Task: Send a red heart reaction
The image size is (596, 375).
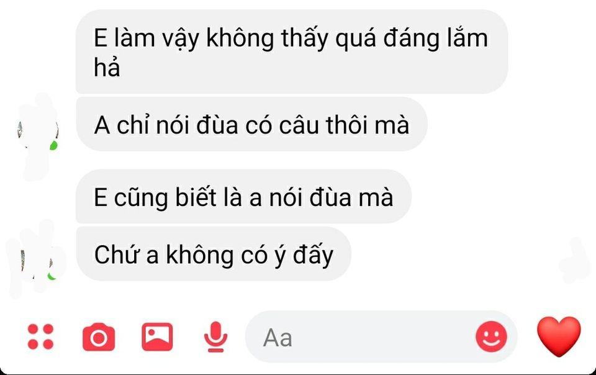Action: [x=559, y=337]
